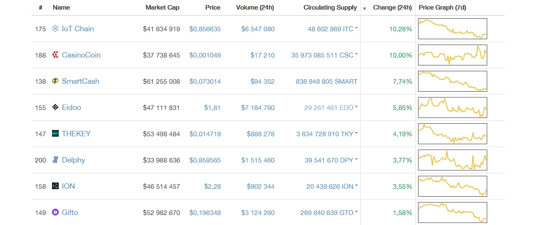533x225 pixels.
Task: Open Eidoo 7d price graph
Action: pos(453,107)
